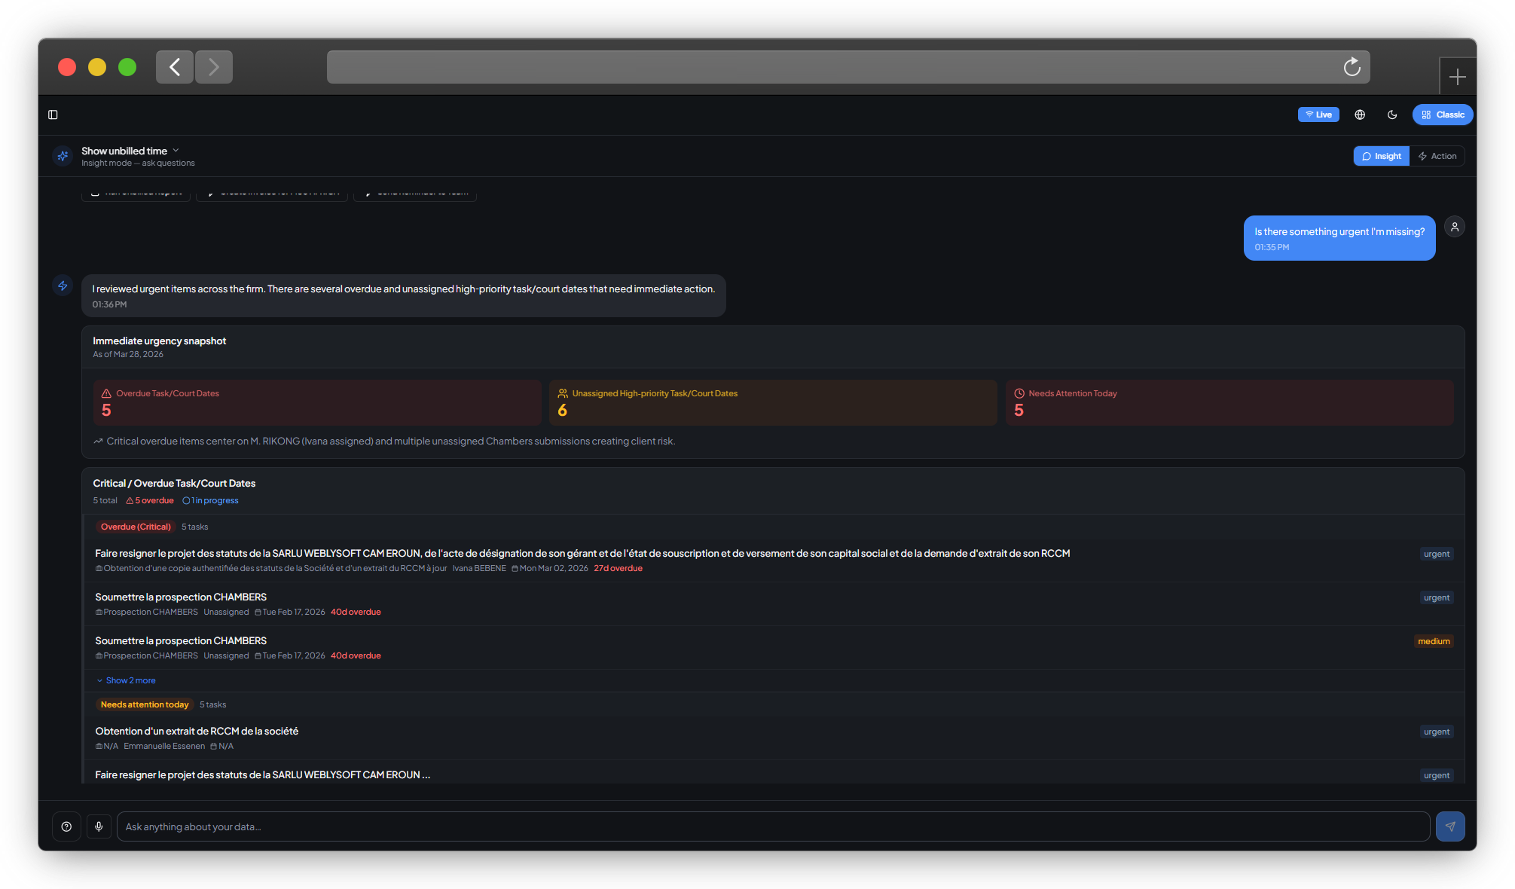
Task: Click the browser address bar
Action: pos(829,67)
